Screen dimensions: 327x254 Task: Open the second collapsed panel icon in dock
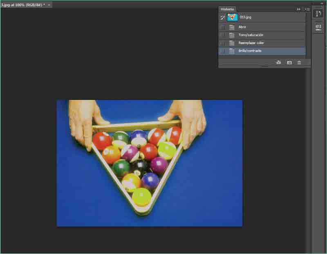[318, 28]
